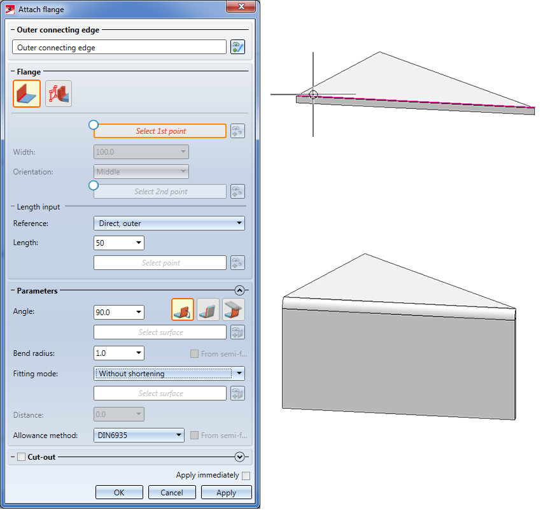Click the Apply button
The height and width of the screenshot is (510, 541).
227,492
